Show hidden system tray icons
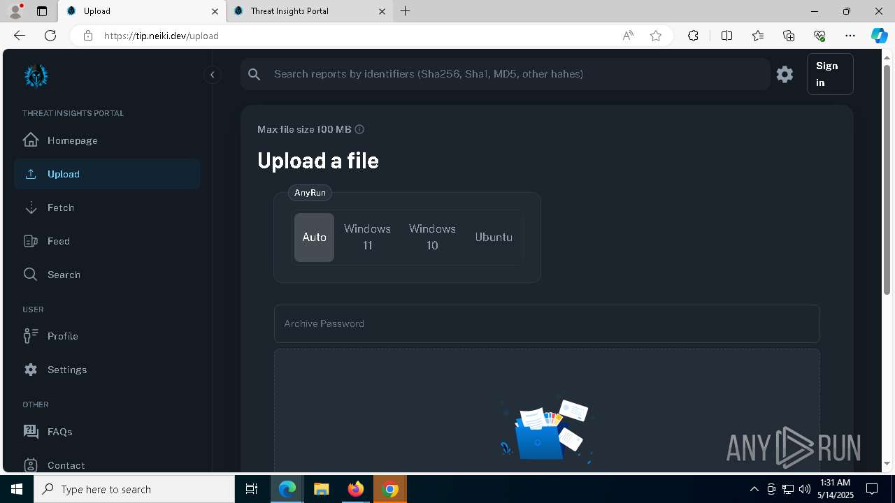The image size is (895, 503). [x=754, y=489]
